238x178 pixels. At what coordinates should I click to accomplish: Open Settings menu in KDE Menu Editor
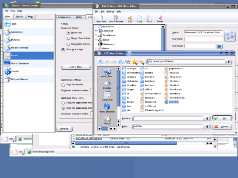110,12
